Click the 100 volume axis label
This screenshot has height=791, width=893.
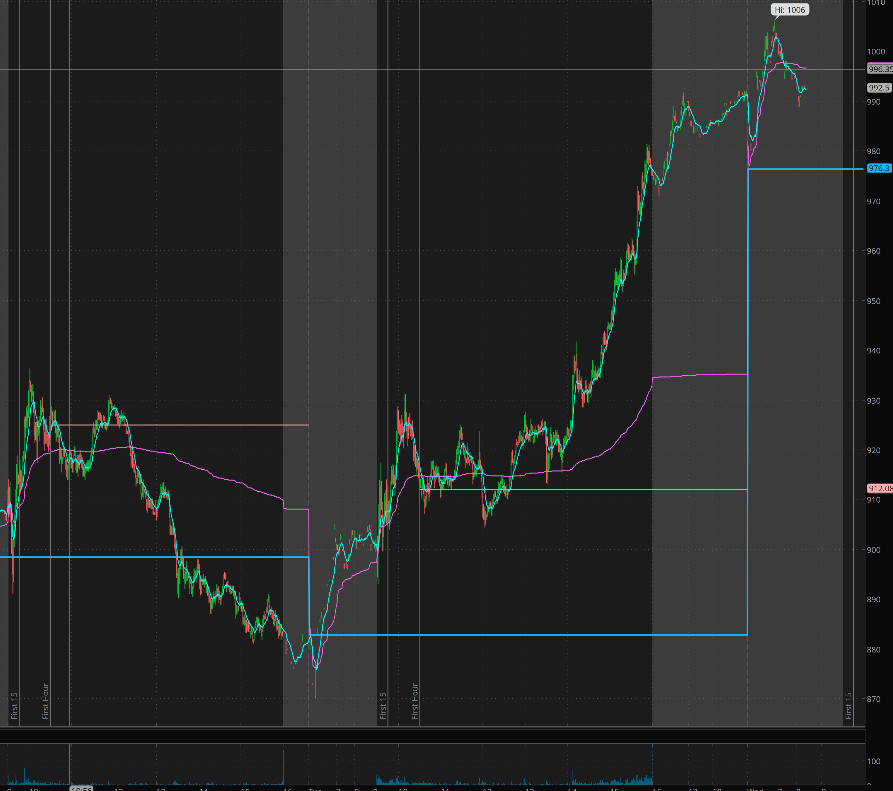click(873, 761)
